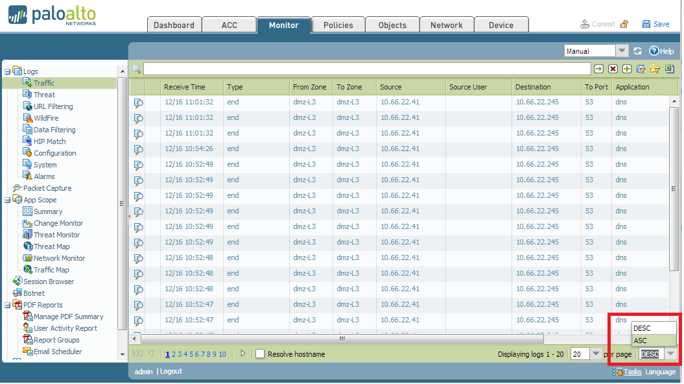Open System logs
The width and height of the screenshot is (684, 384).
45,165
